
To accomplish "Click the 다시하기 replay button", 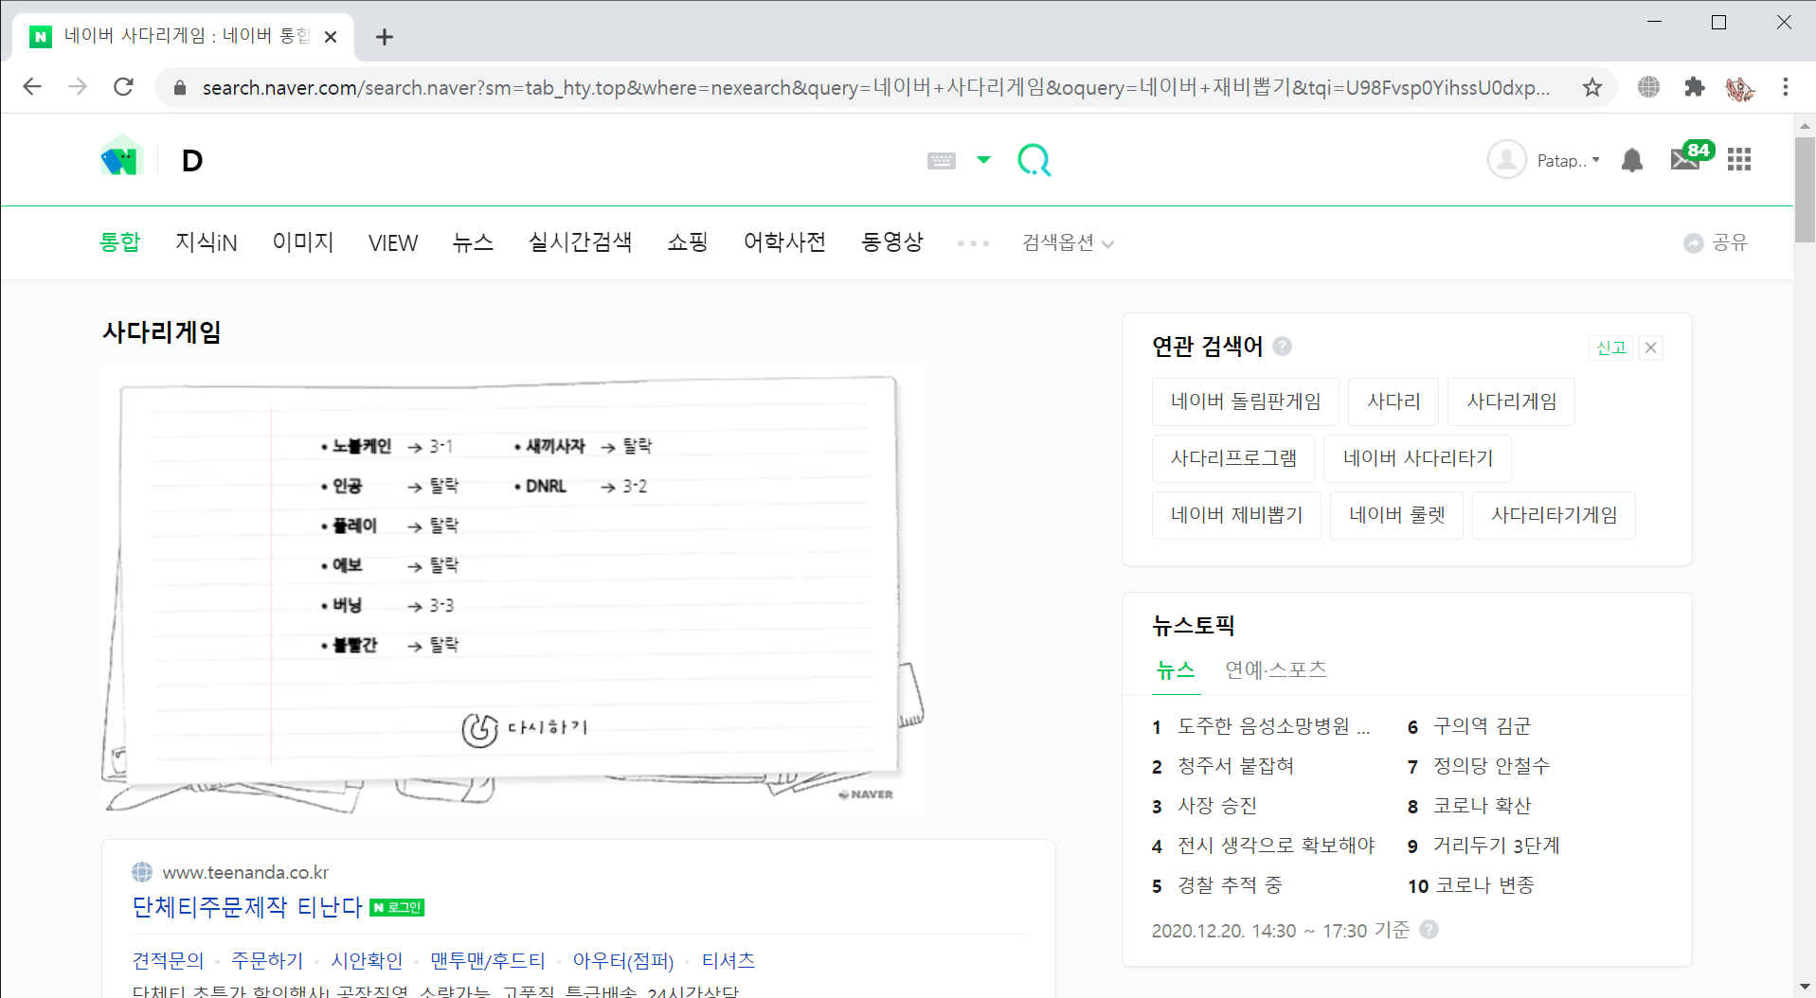I will [525, 728].
